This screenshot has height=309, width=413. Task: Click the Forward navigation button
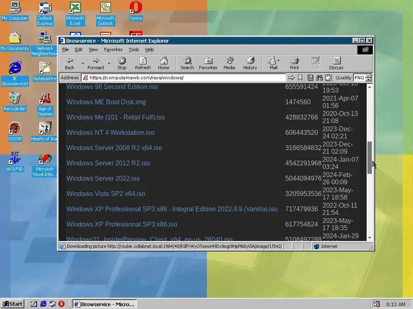[96, 63]
